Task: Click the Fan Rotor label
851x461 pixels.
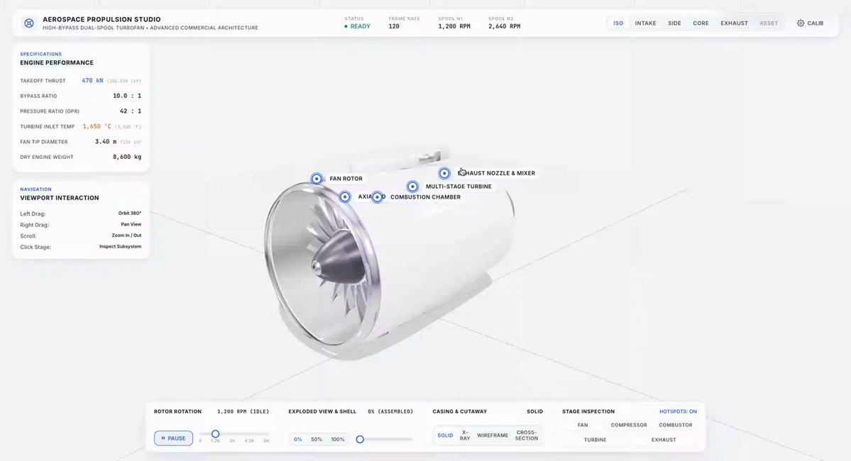Action: [x=346, y=179]
